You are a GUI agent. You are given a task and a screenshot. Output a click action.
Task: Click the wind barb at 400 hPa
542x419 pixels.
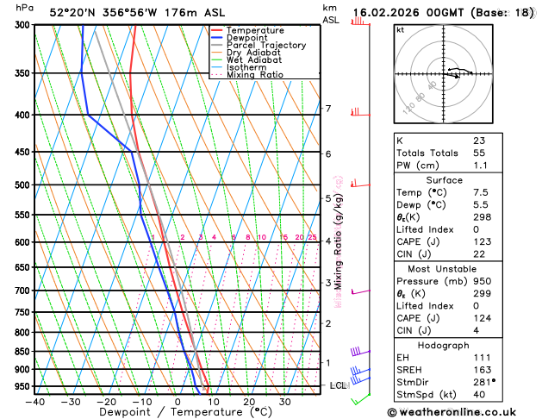click(360, 112)
